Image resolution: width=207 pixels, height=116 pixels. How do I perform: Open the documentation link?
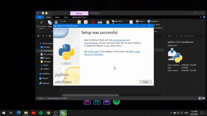click(x=91, y=43)
